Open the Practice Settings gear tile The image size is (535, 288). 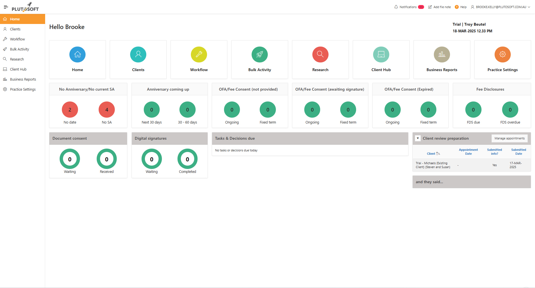click(x=502, y=54)
